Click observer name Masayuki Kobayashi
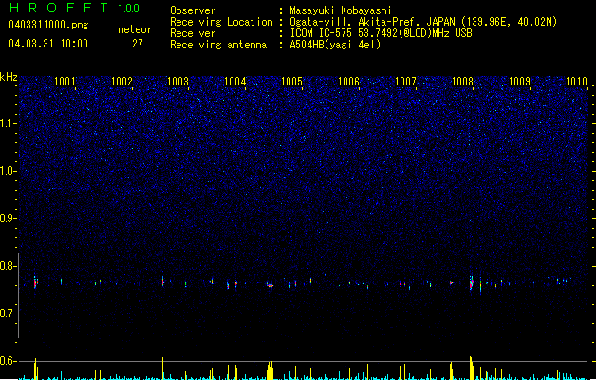The height and width of the screenshot is (380, 597). (x=341, y=10)
